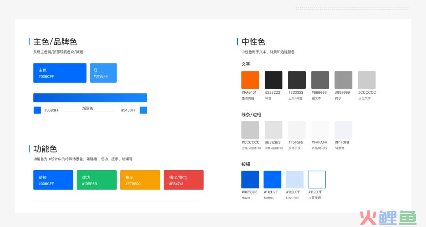426x227 pixels.
Task: Select the #999999 提示 gray swatch
Action: click(343, 80)
